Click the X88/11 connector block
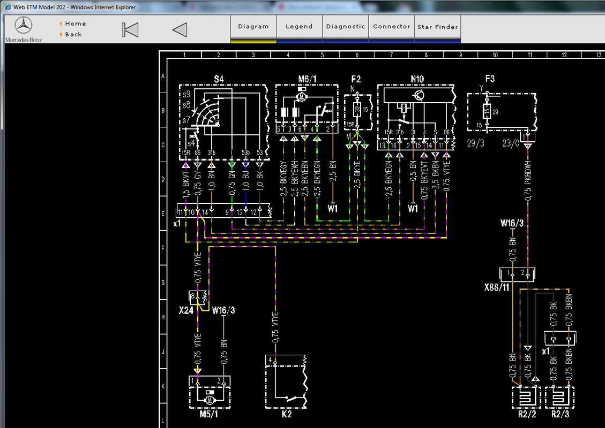Screen dimensions: 605x428 click(x=517, y=274)
